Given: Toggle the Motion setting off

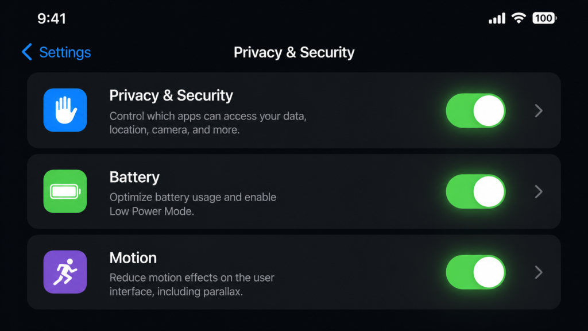Looking at the screenshot, I should (475, 272).
